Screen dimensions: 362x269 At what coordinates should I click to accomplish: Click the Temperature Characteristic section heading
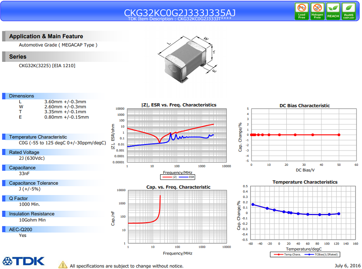(x=38, y=137)
